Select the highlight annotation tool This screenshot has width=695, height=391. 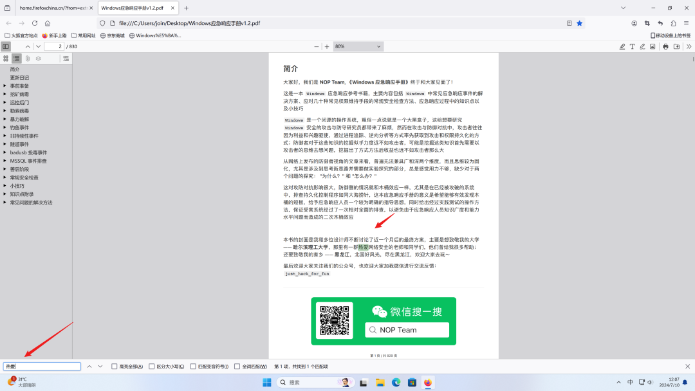click(x=622, y=46)
